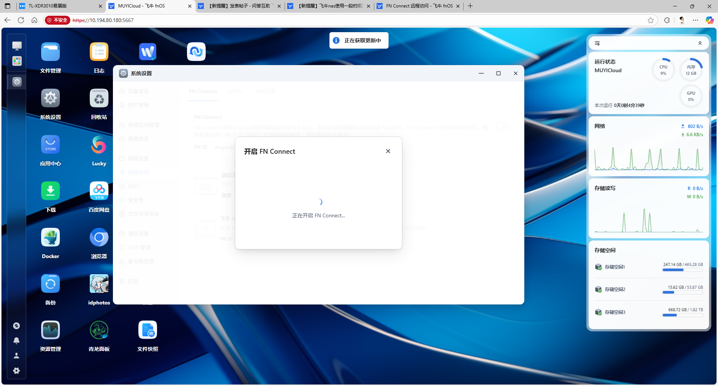Launch the 浏览器 browser app icon
718x386 pixels.
[99, 237]
